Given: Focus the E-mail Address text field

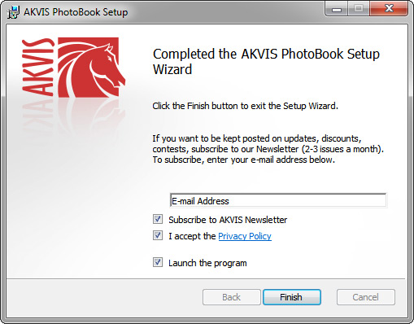Looking at the screenshot, I should [278, 200].
